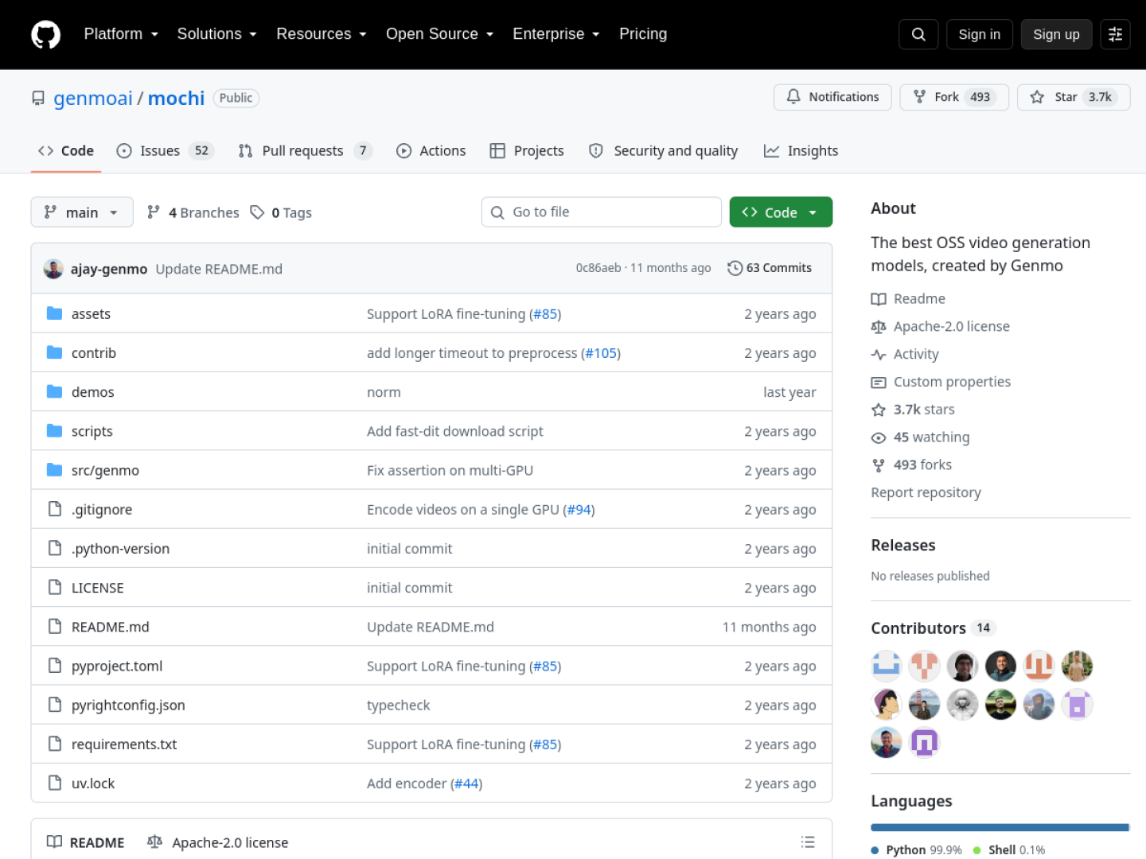Click the Languages bar Python segment

pyautogui.click(x=1000, y=827)
